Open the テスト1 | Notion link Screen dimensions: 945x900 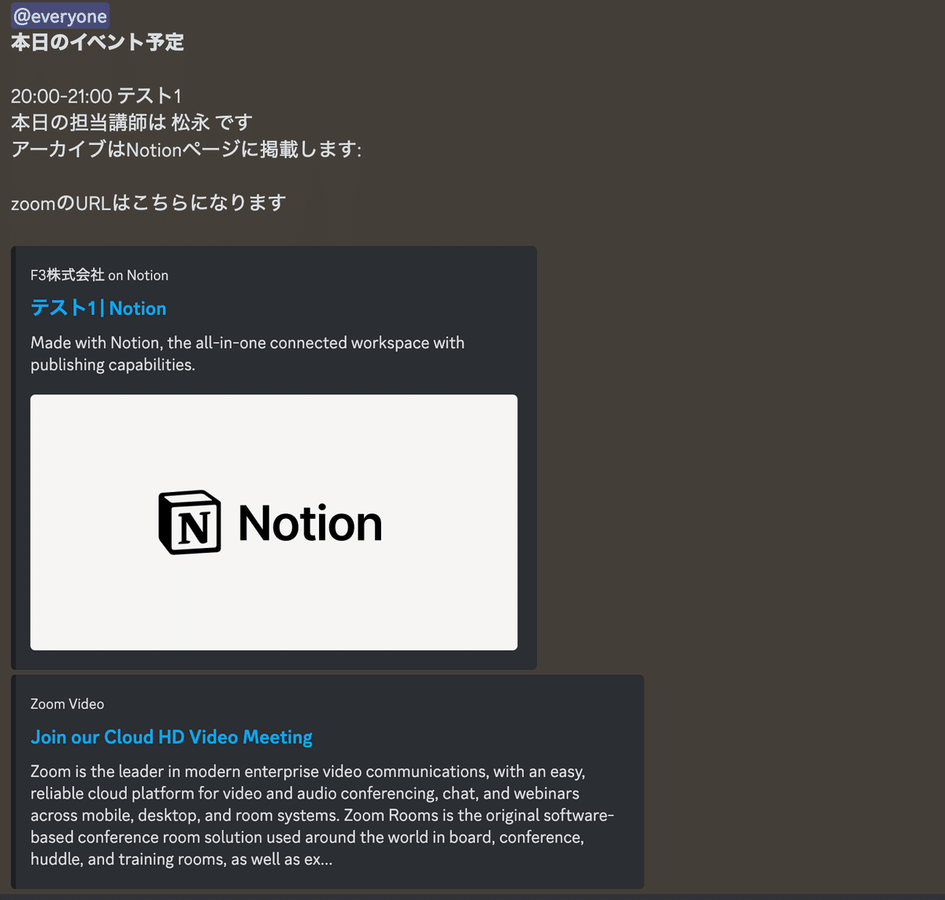pyautogui.click(x=97, y=308)
